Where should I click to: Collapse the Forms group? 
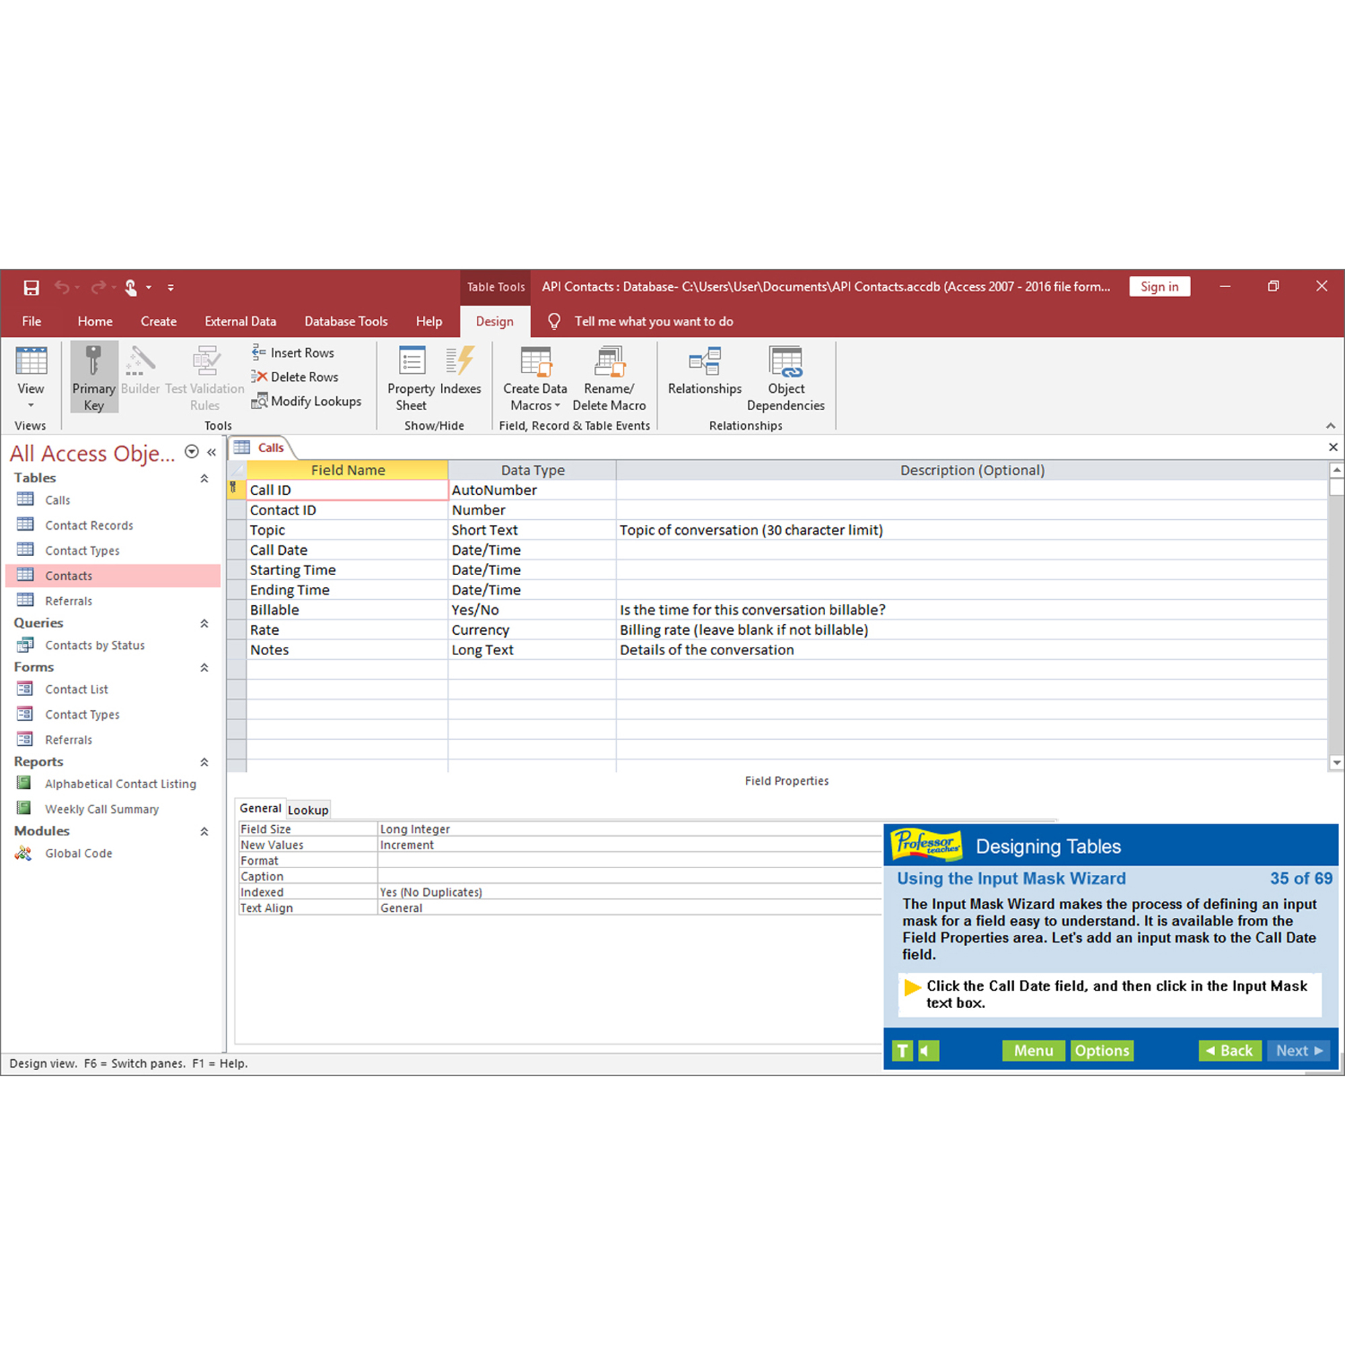pos(204,668)
